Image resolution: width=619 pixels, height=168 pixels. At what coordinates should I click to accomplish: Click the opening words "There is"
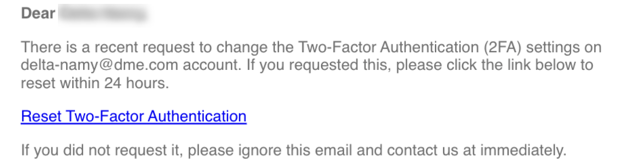pyautogui.click(x=49, y=47)
